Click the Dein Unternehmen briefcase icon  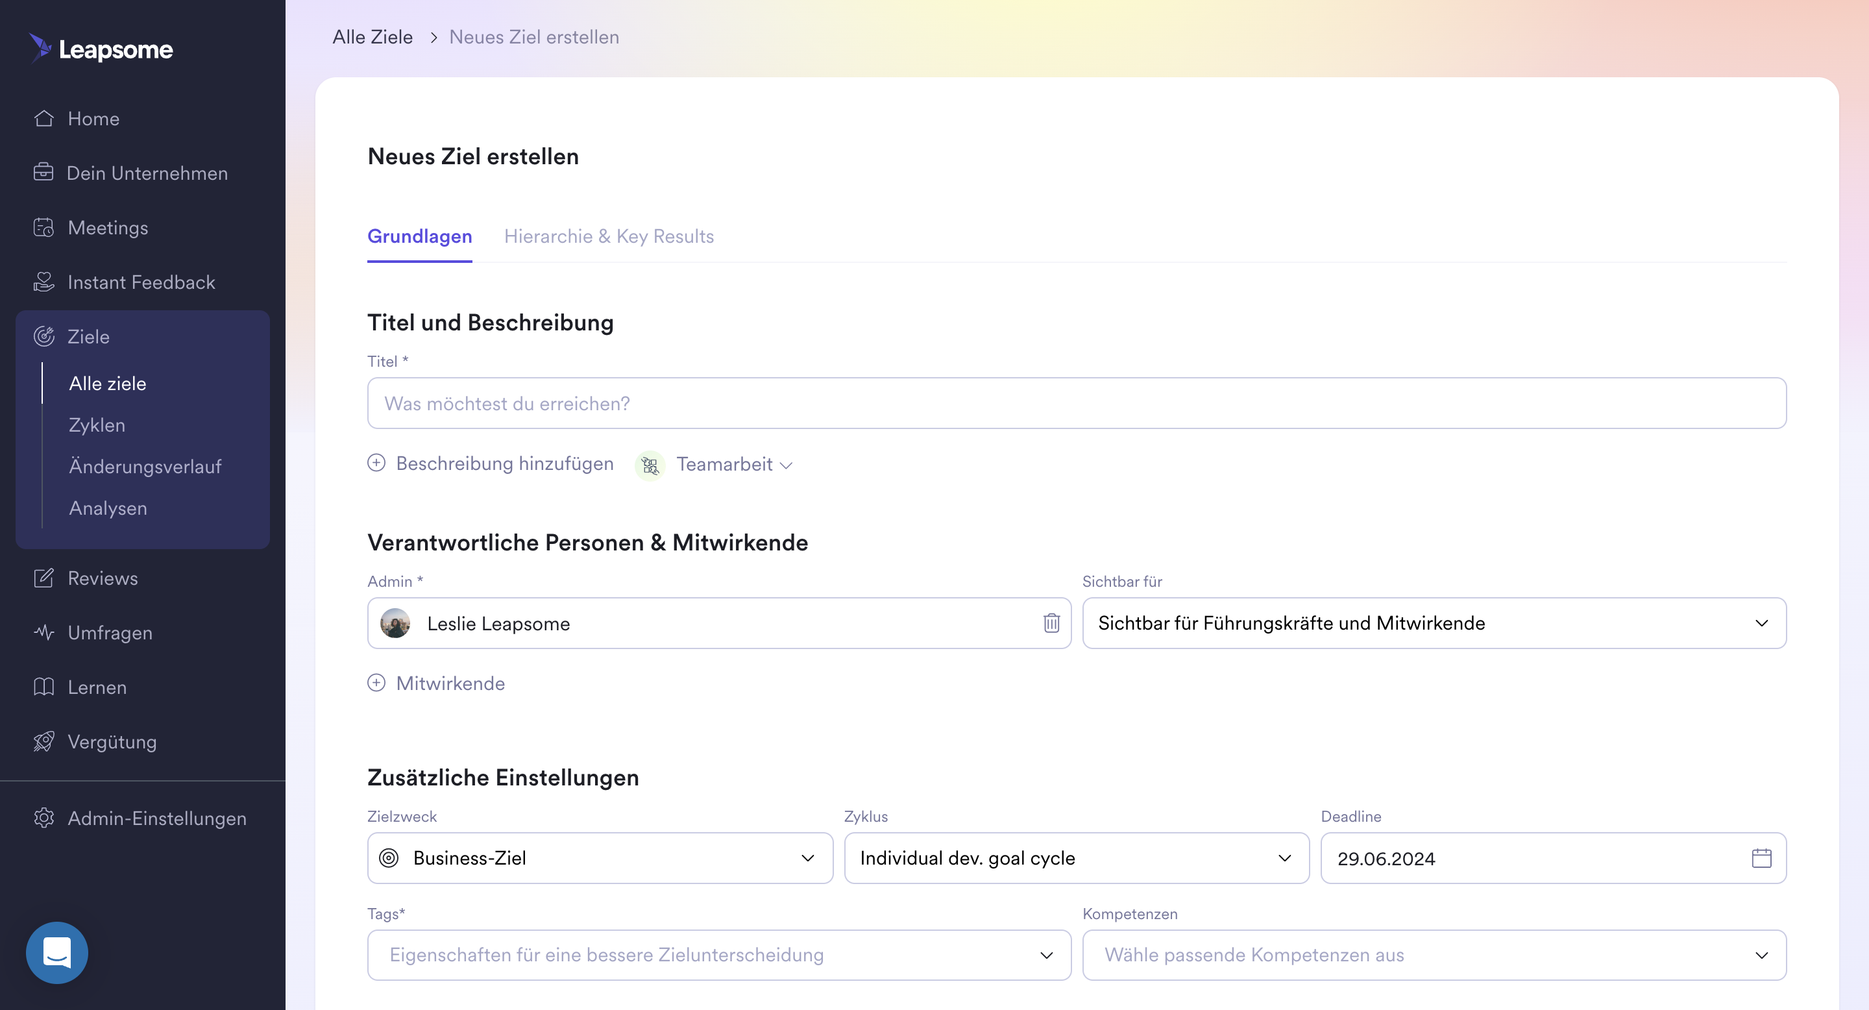pos(43,173)
